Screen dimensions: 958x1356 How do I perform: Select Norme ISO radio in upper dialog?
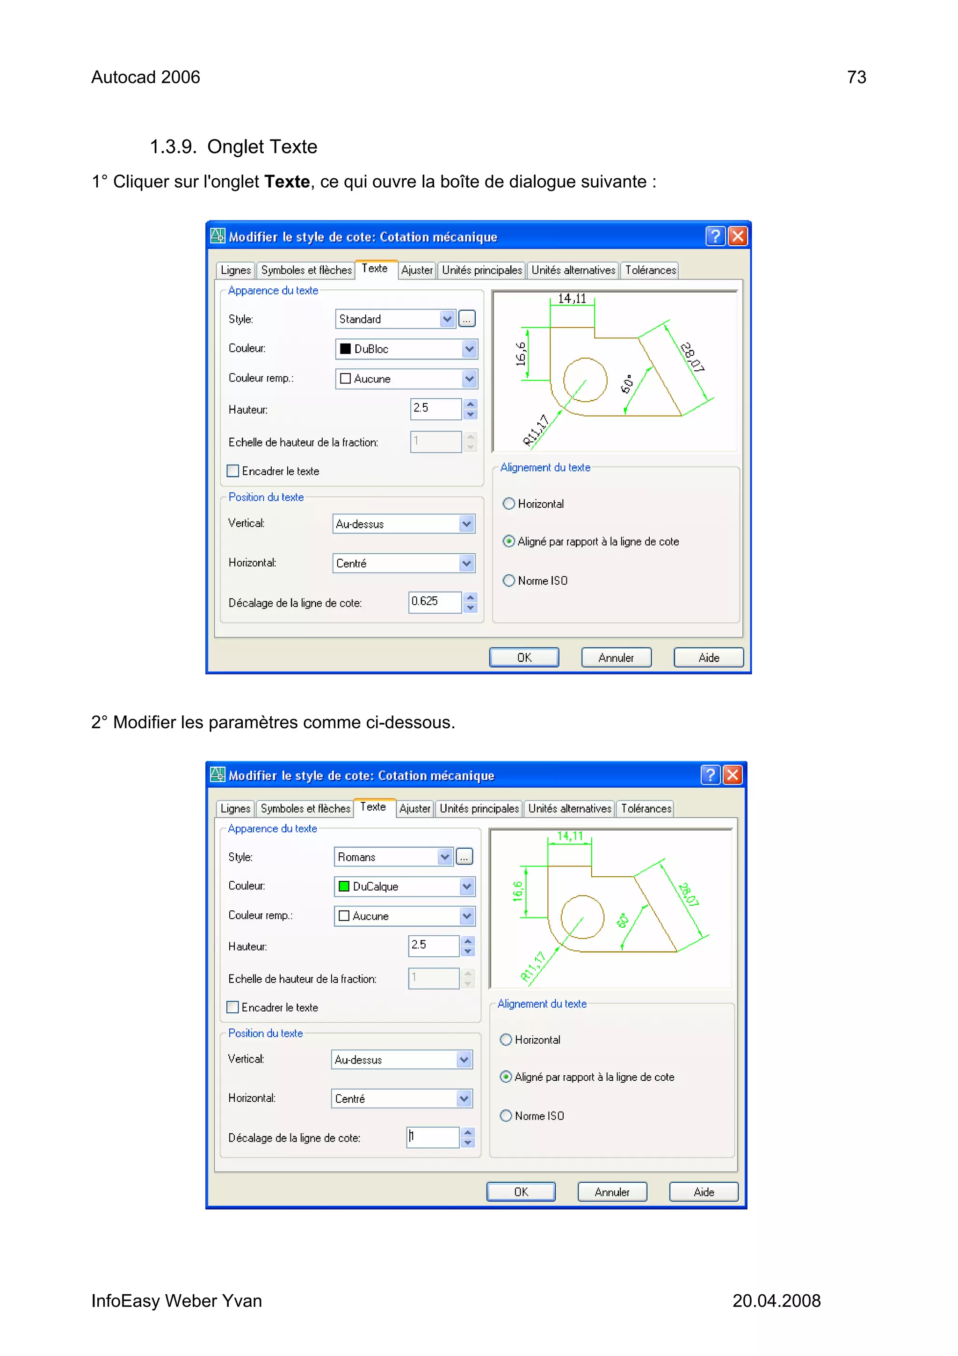pos(509,580)
